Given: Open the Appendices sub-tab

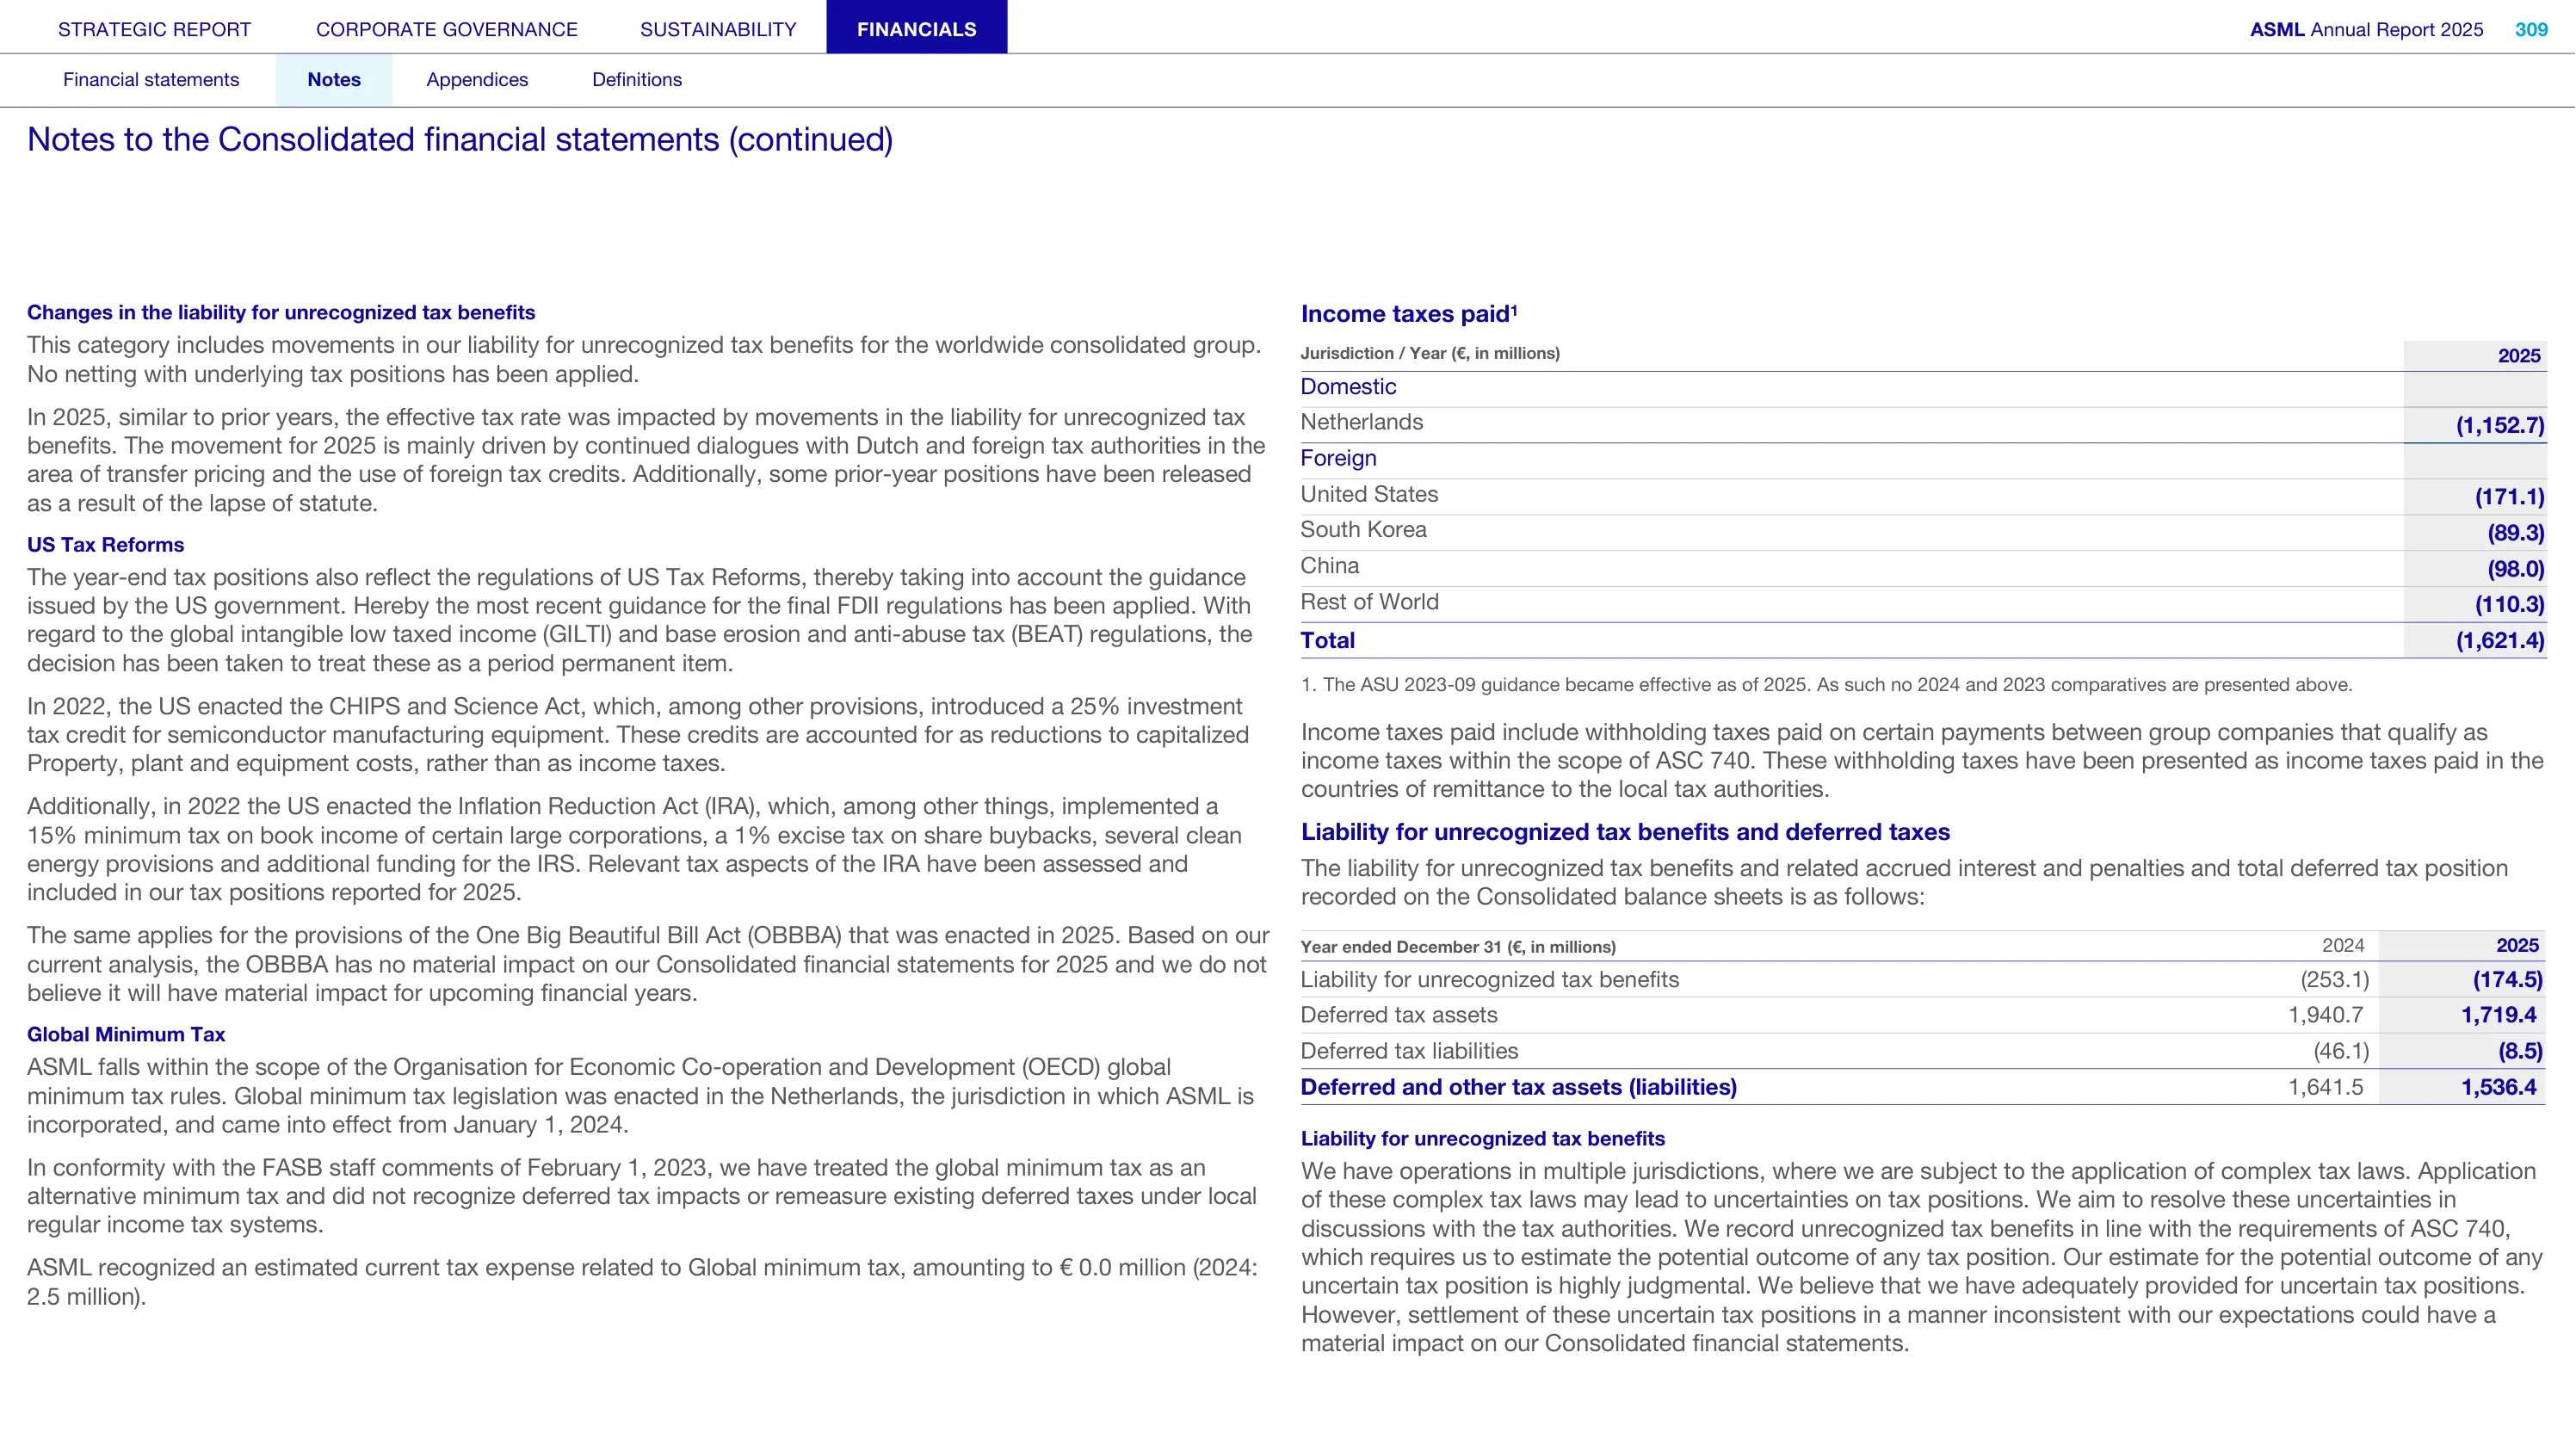Looking at the screenshot, I should (x=477, y=80).
